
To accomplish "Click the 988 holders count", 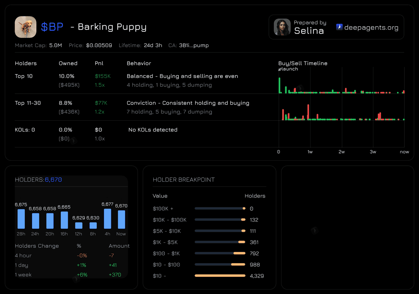I will [255, 265].
